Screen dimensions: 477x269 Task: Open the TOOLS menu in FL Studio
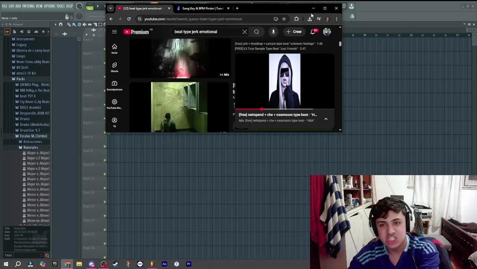click(x=61, y=6)
